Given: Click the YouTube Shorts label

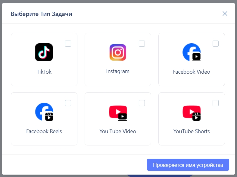Looking at the screenshot, I should 192,131.
